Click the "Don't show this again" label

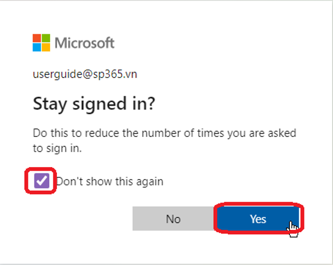[x=110, y=182]
